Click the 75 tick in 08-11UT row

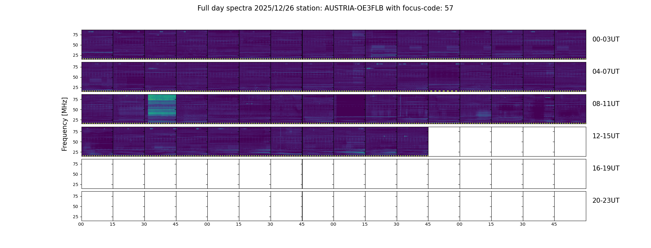click(x=75, y=99)
